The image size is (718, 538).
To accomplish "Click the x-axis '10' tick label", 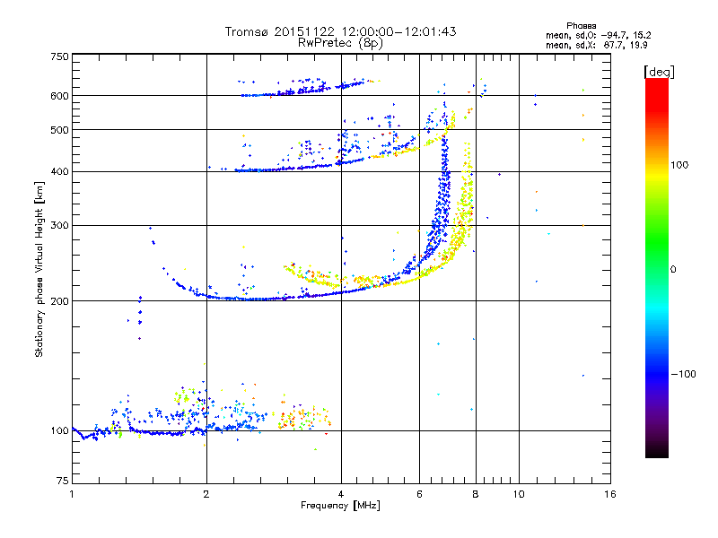I will 519,494.
